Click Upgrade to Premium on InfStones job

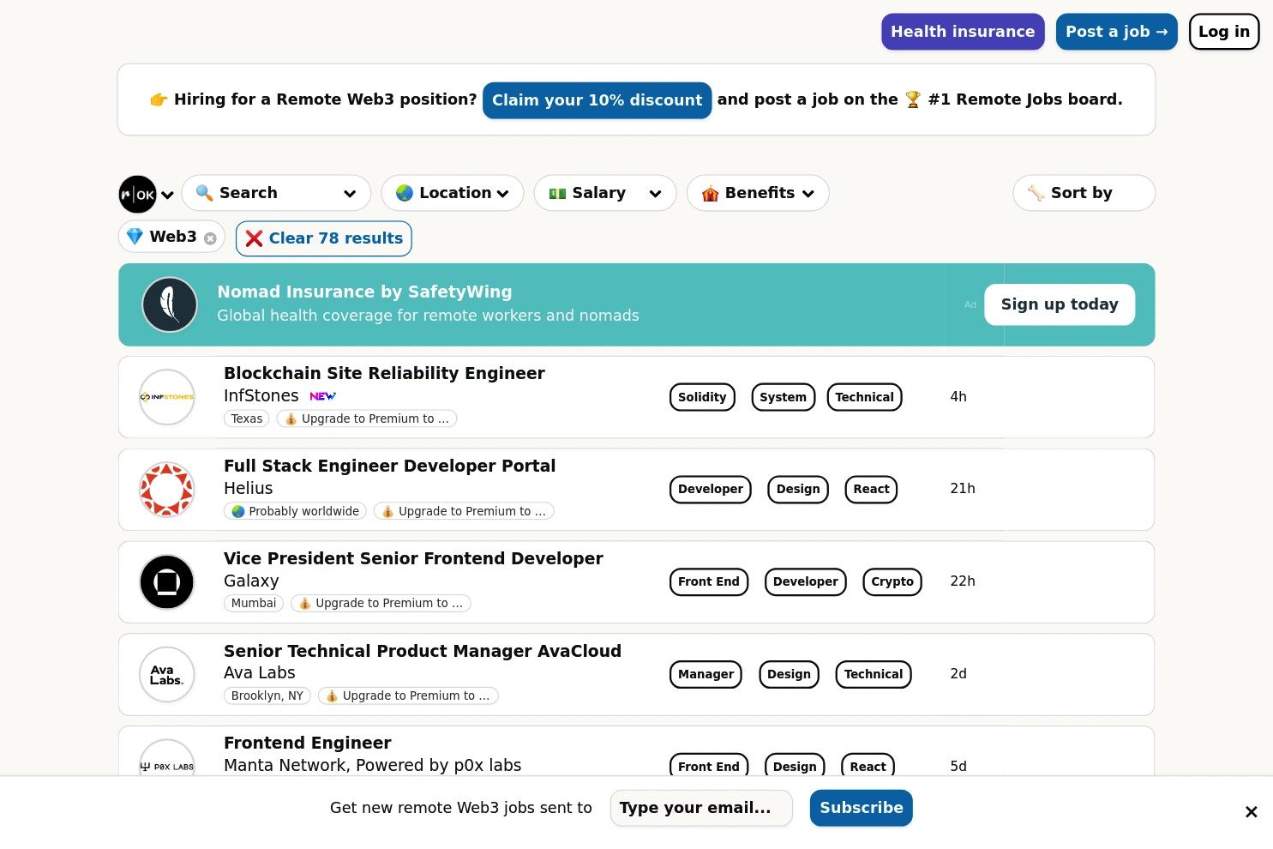pyautogui.click(x=367, y=418)
